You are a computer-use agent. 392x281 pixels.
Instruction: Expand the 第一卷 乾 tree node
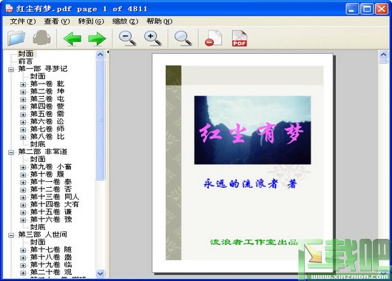[23, 84]
